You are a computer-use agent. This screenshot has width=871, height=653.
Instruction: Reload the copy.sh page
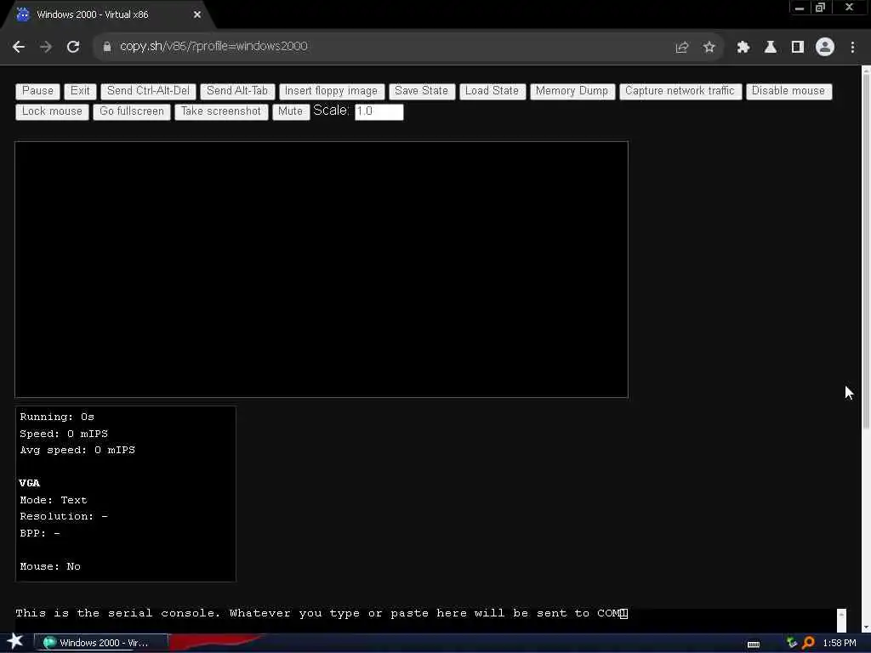73,47
